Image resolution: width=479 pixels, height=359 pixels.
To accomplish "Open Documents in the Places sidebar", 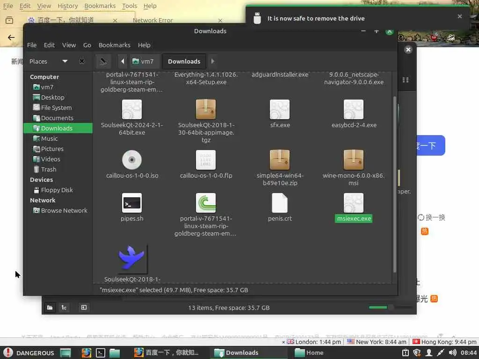I will (x=58, y=118).
